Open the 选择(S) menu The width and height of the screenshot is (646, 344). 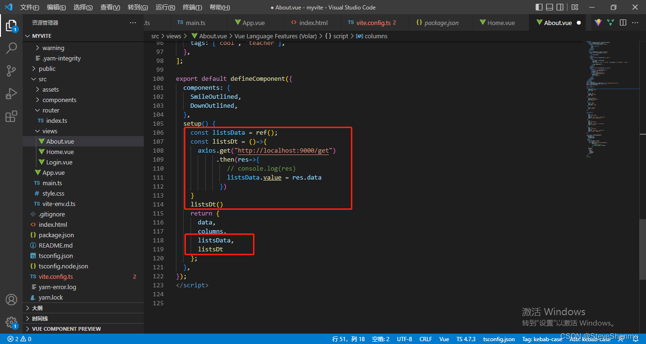[83, 7]
